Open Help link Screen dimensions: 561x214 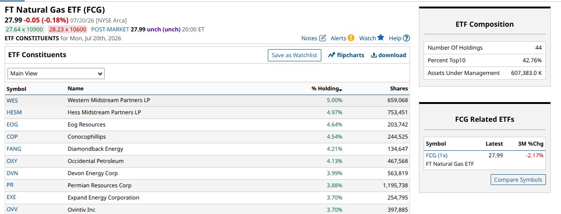click(395, 38)
